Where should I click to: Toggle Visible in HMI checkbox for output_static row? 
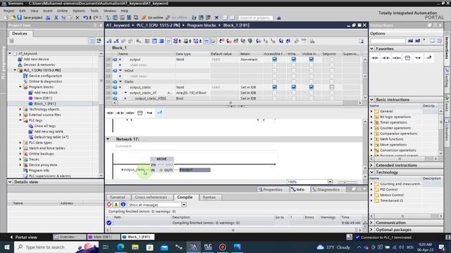click(311, 87)
